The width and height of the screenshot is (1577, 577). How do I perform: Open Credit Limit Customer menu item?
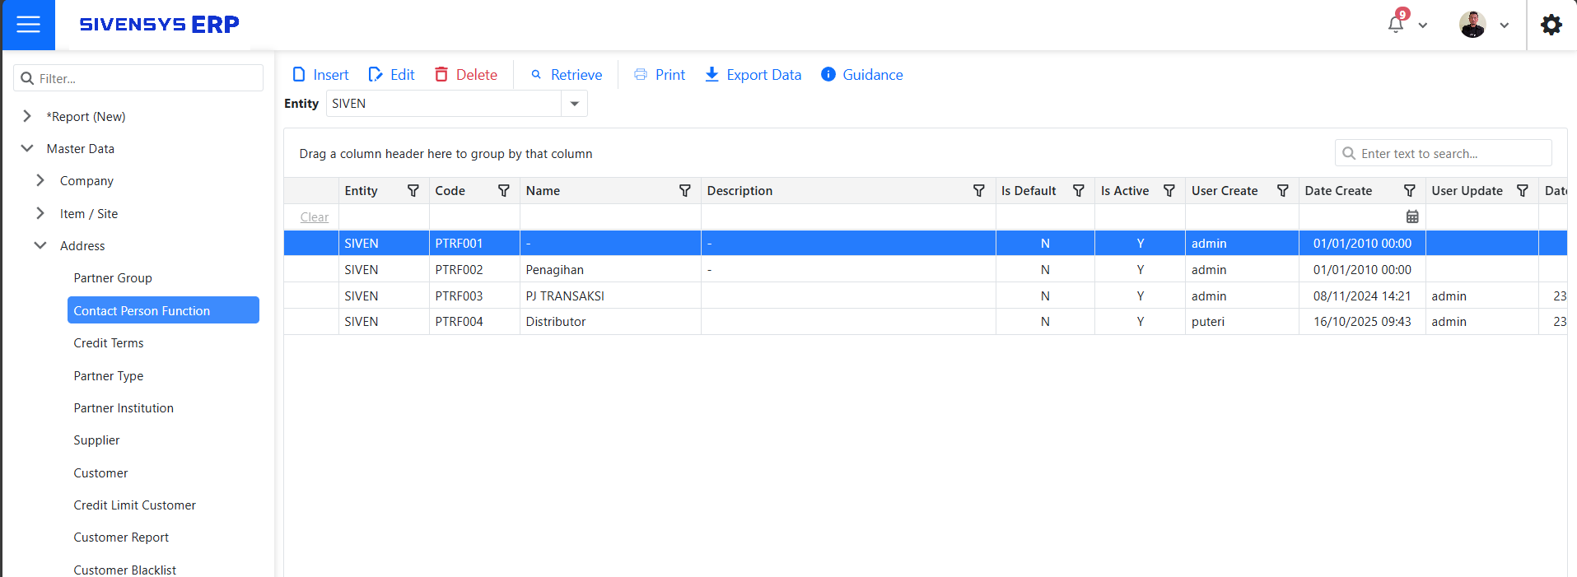(x=135, y=505)
